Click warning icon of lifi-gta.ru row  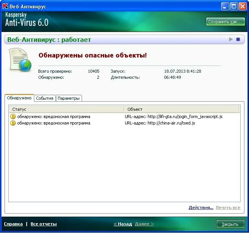13,116
